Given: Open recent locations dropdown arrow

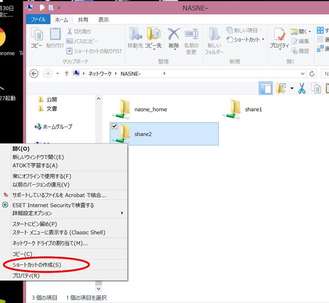Looking at the screenshot, I should (x=58, y=74).
